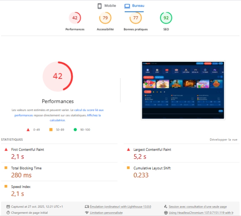Click the large 42 performance gauge
This screenshot has width=241, height=216.
(x=57, y=77)
